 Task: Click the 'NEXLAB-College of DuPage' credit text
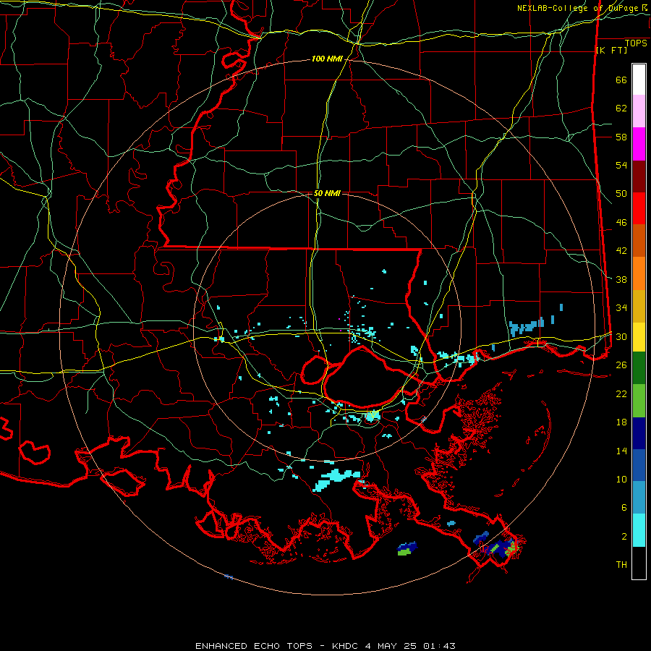[577, 8]
